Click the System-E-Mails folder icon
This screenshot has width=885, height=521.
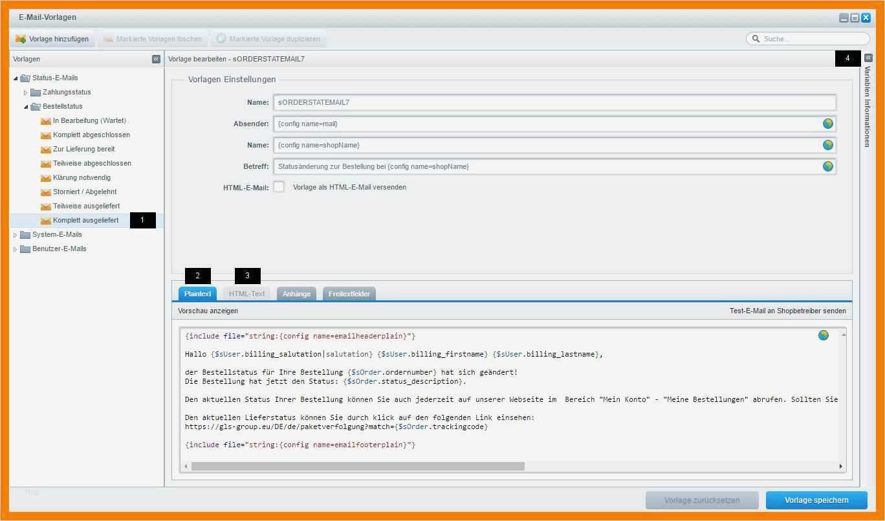[x=25, y=234]
